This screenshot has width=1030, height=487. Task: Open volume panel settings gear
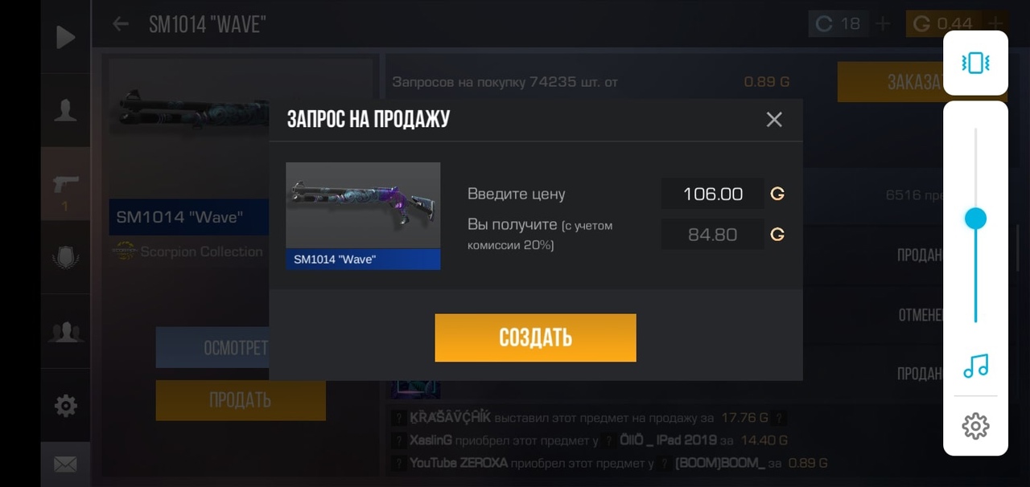coord(975,426)
